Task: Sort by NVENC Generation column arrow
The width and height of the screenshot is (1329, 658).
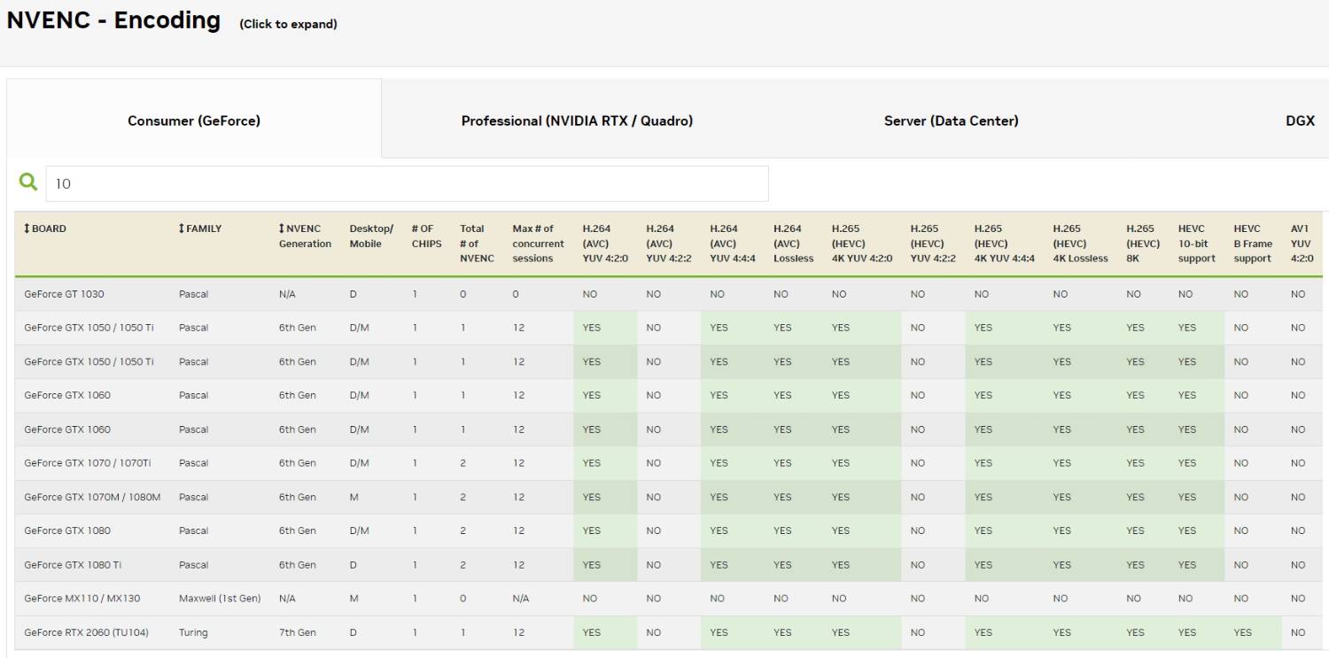Action: click(x=282, y=228)
